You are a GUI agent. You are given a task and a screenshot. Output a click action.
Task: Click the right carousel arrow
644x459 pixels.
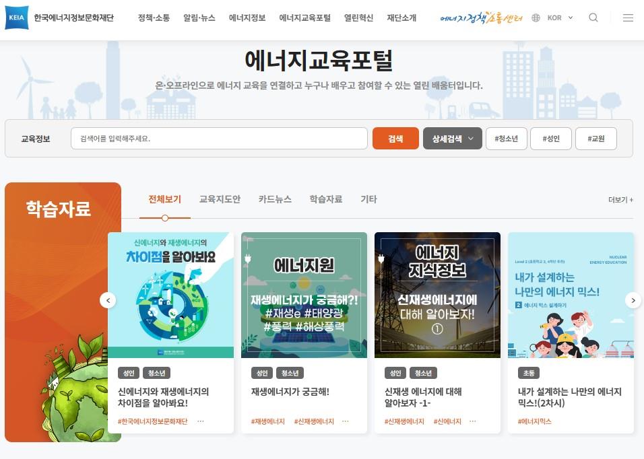(634, 302)
